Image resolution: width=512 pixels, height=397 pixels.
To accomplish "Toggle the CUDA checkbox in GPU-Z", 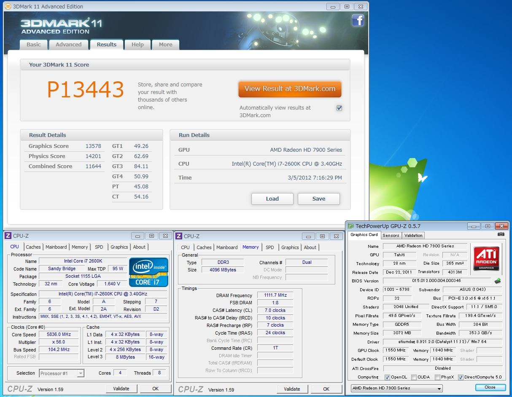I will click(414, 377).
